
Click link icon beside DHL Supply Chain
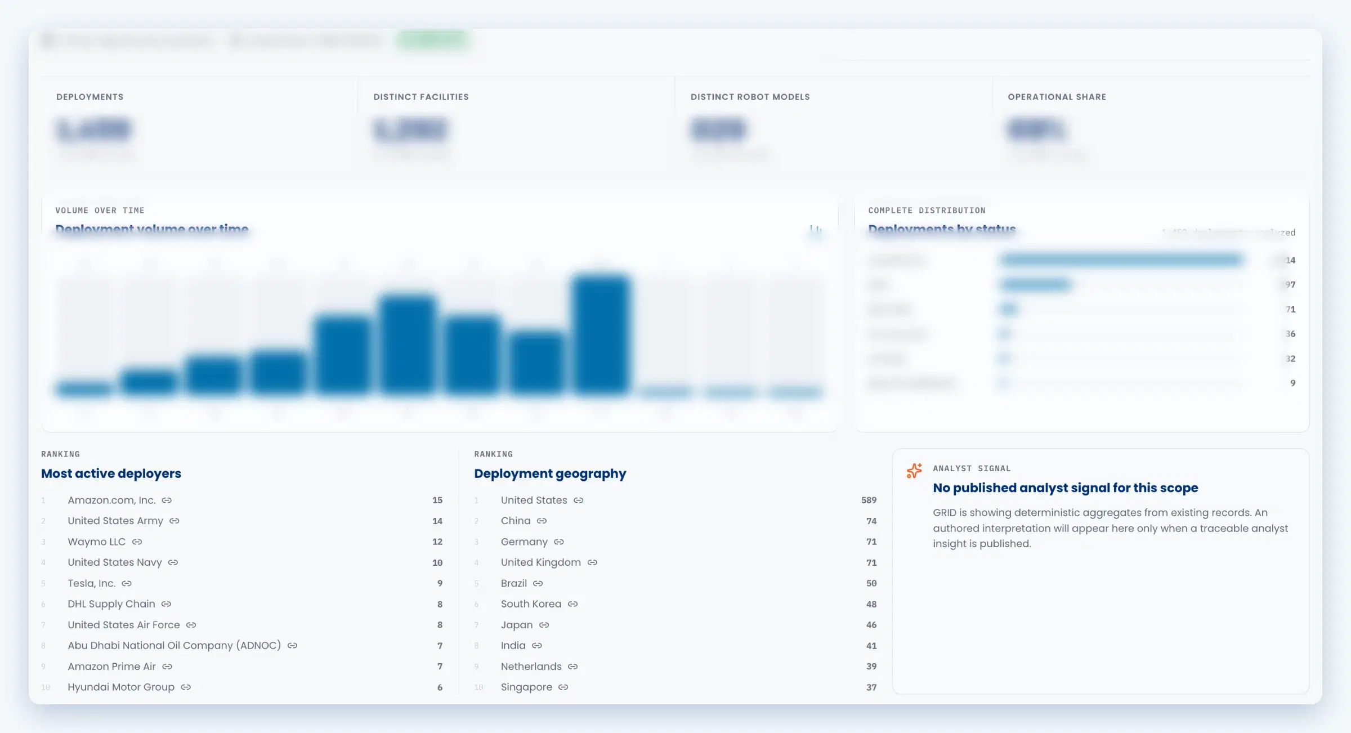click(x=166, y=604)
